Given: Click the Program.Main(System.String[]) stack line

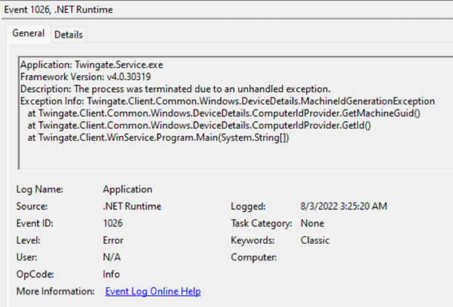Looking at the screenshot, I should [x=158, y=137].
